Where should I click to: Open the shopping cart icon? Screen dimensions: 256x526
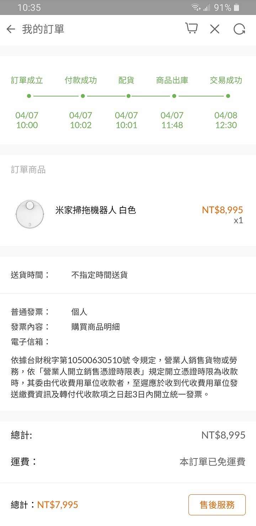click(191, 29)
